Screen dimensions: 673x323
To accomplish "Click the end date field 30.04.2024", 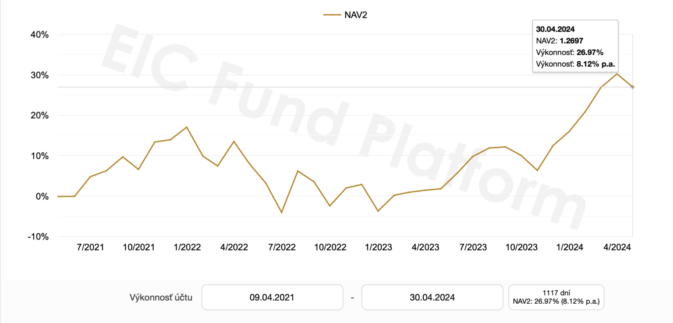I will (432, 298).
